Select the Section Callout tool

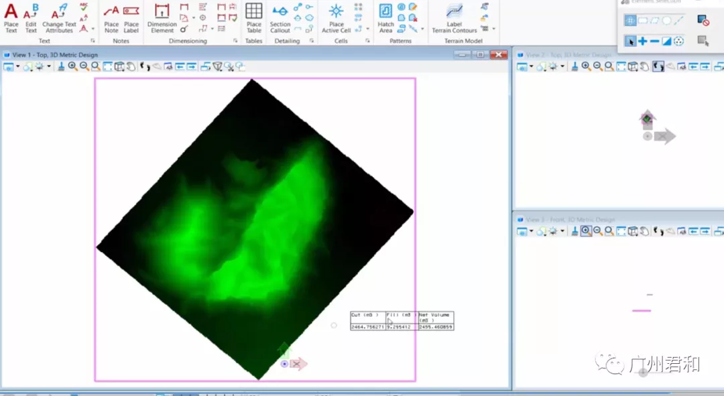point(280,19)
